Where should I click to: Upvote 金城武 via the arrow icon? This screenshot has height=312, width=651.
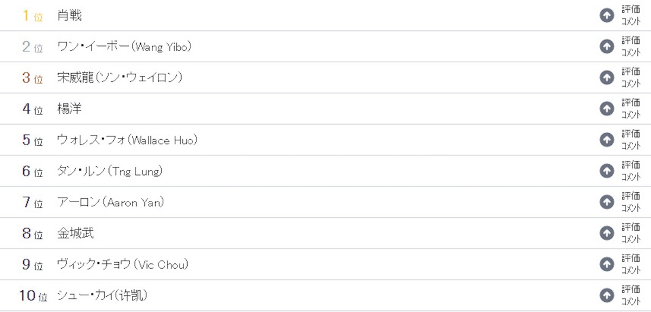point(607,233)
